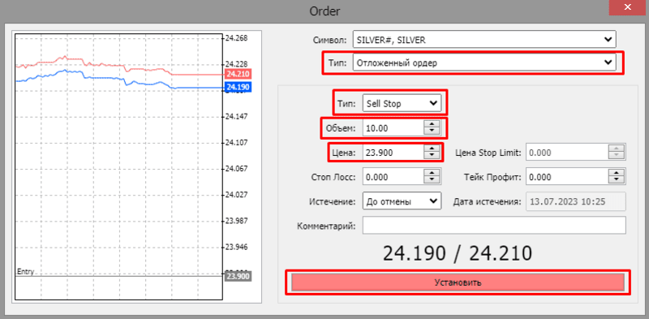The width and height of the screenshot is (649, 319).
Task: Click the large 24.190 / 24.210 quote
Action: coord(457,253)
